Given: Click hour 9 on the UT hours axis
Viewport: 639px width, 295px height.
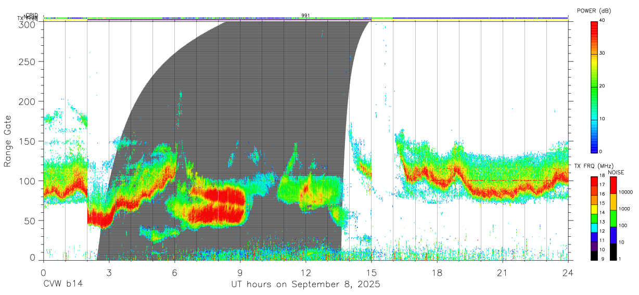Looking at the screenshot, I should pyautogui.click(x=240, y=272).
